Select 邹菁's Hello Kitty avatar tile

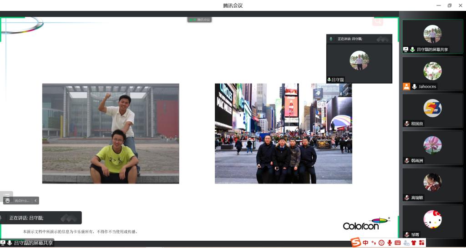click(432, 222)
